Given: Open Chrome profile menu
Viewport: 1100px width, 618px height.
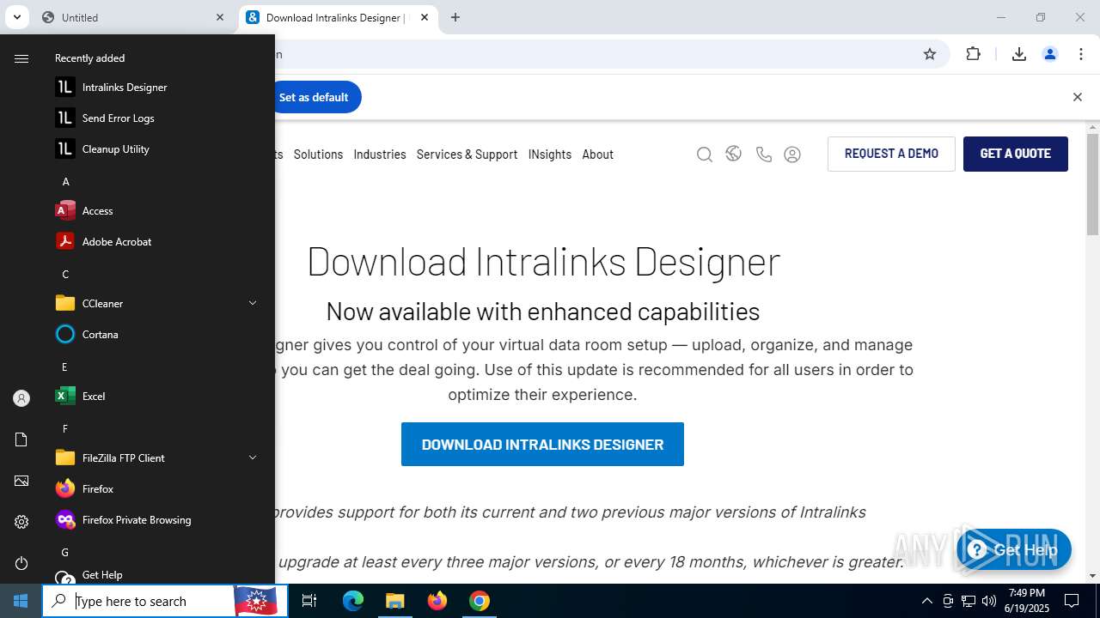Looking at the screenshot, I should [1049, 54].
